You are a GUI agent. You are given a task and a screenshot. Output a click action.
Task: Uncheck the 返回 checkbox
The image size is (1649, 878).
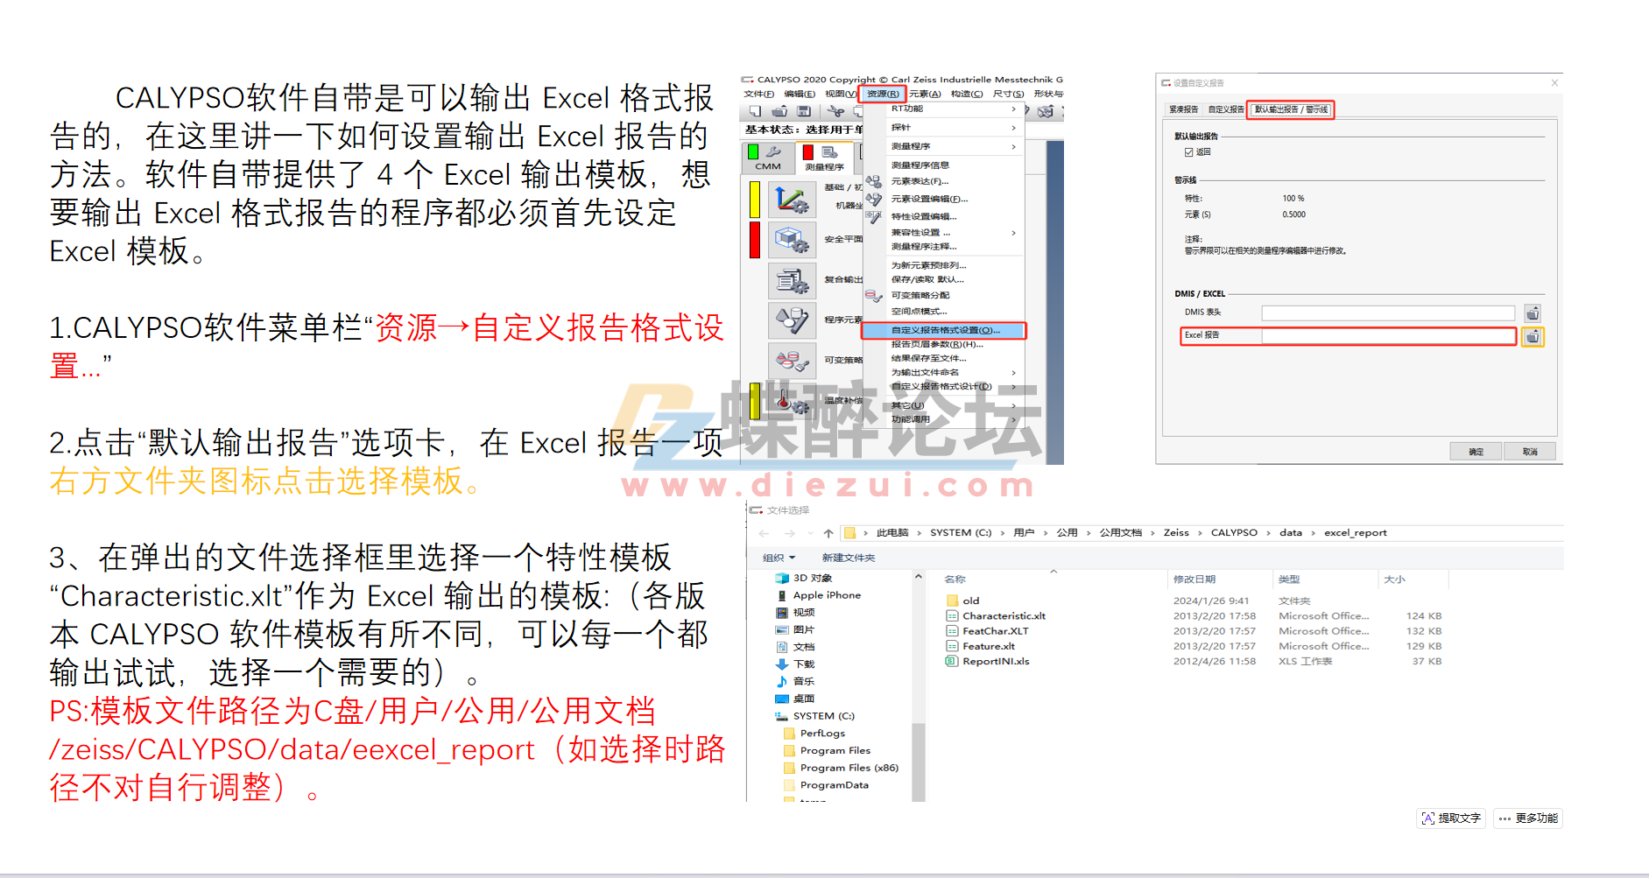pos(1188,152)
